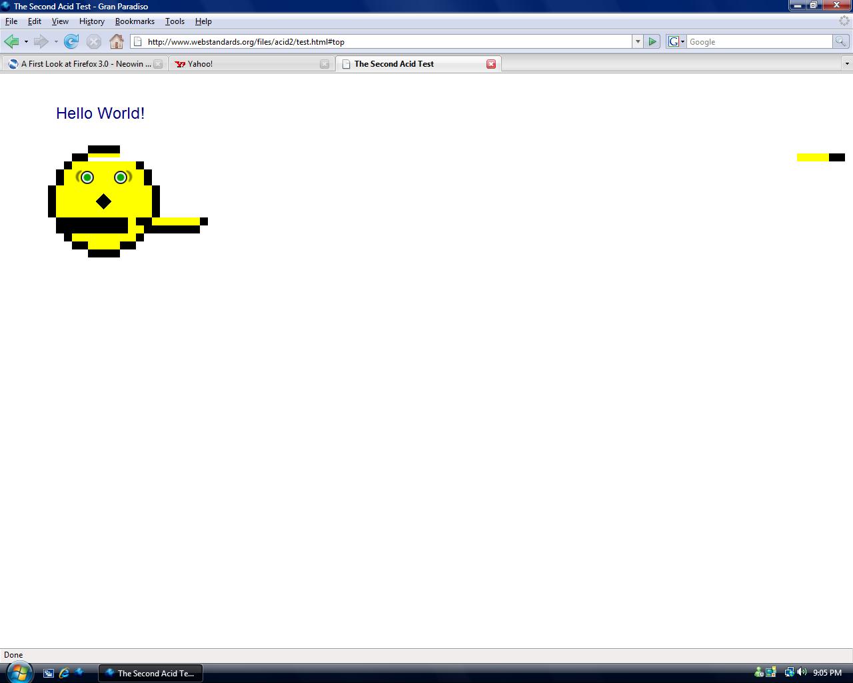Click inside the Google search box
The image size is (853, 683).
[x=760, y=41]
